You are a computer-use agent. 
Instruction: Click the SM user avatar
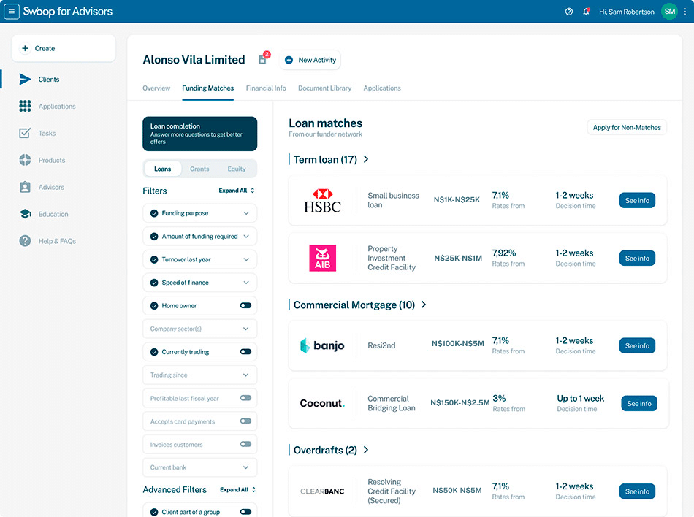[x=669, y=12]
